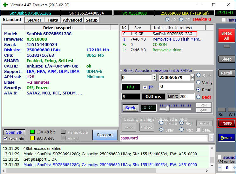The image size is (236, 174).
Task: Enable the Hints checkbox
Action: click(224, 20)
